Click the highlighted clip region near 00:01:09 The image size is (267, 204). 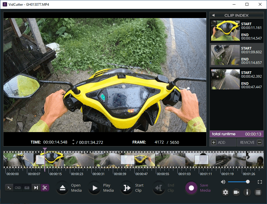point(201,160)
